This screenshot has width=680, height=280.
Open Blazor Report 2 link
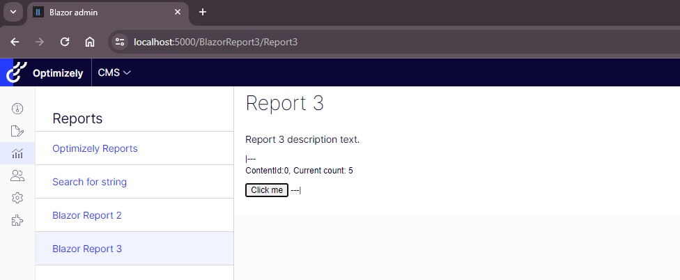[86, 215]
